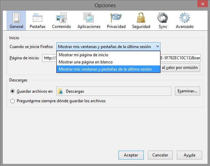Open the General options panel icon
This screenshot has width=210, height=166.
coord(16,18)
